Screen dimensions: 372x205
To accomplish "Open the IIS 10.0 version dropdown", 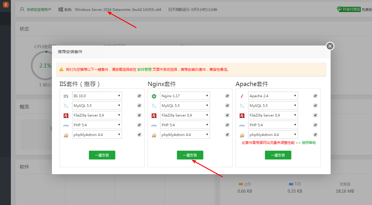I will coord(97,96).
